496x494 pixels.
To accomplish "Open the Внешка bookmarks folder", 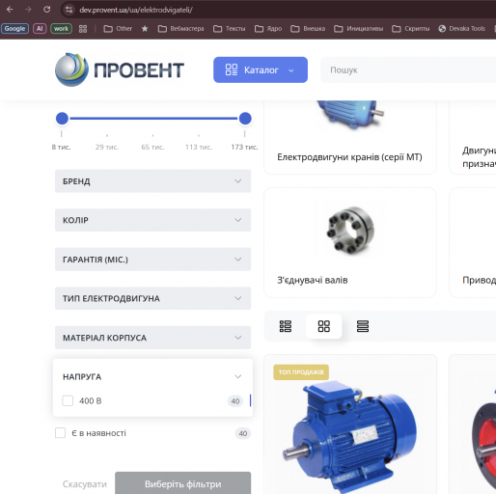I will coord(308,29).
